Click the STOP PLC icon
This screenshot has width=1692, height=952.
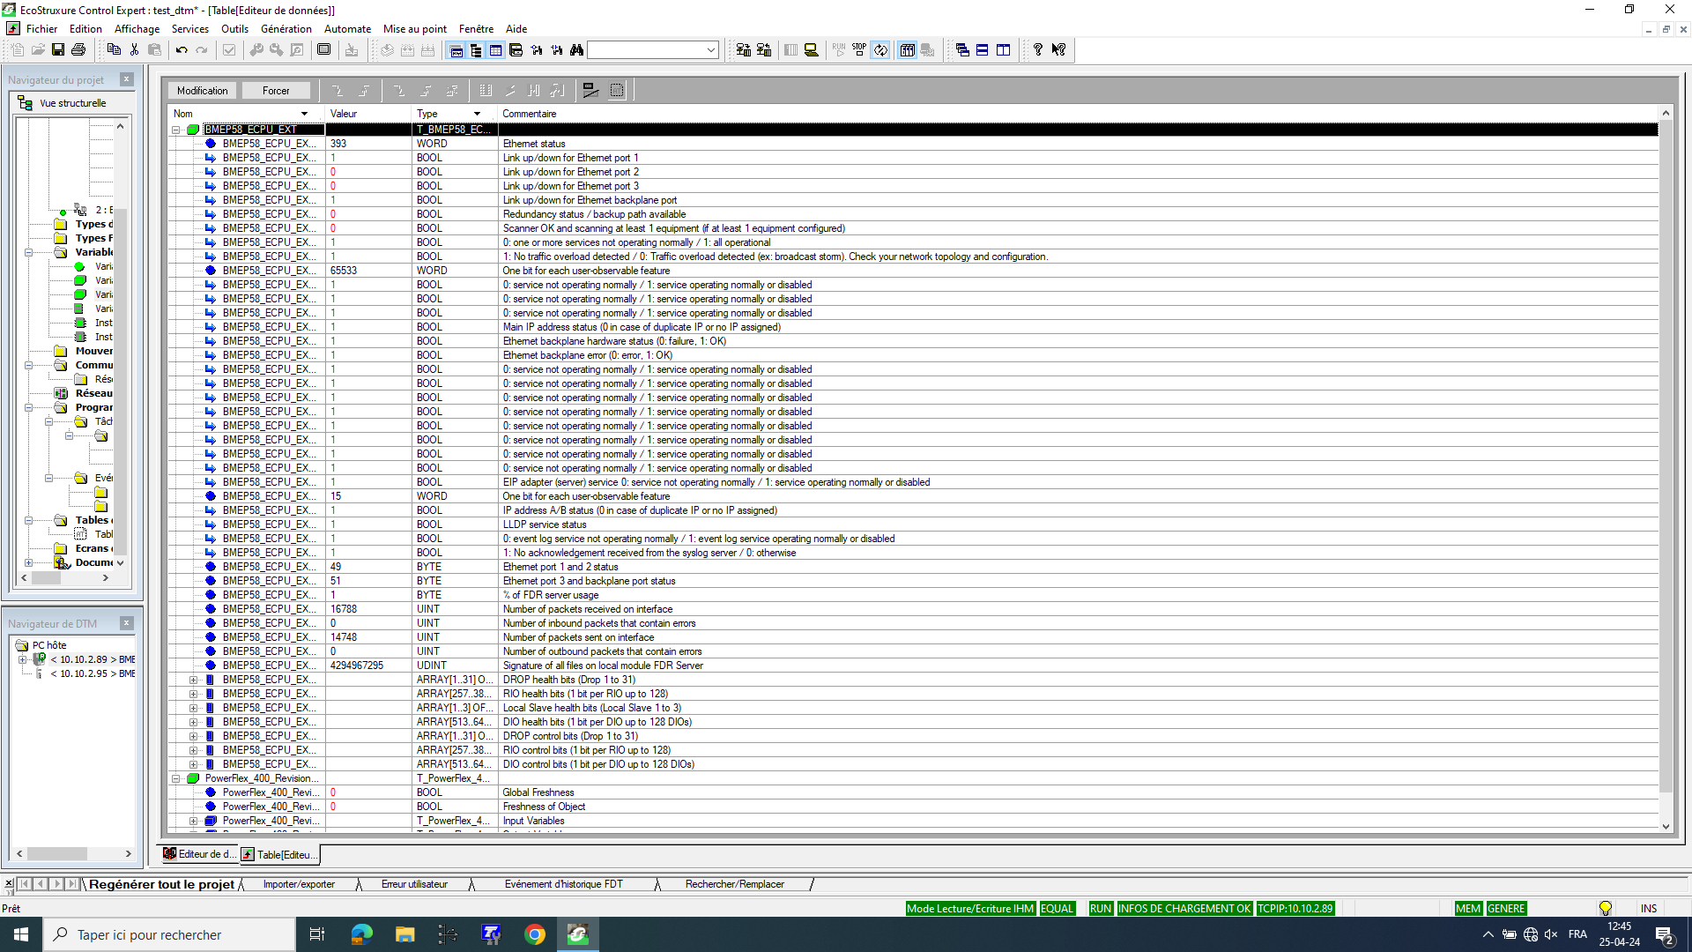tap(859, 50)
